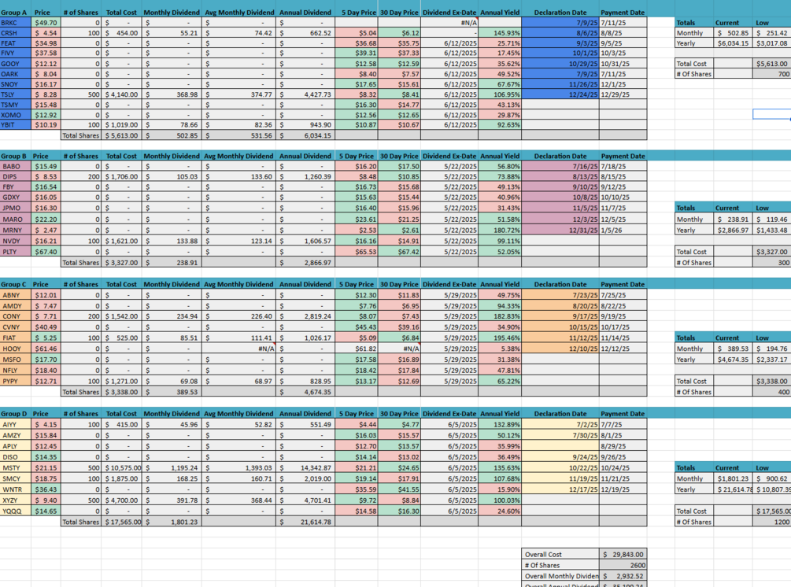The width and height of the screenshot is (791, 587).
Task: Click PLTY price $67.40
Action: [46, 252]
